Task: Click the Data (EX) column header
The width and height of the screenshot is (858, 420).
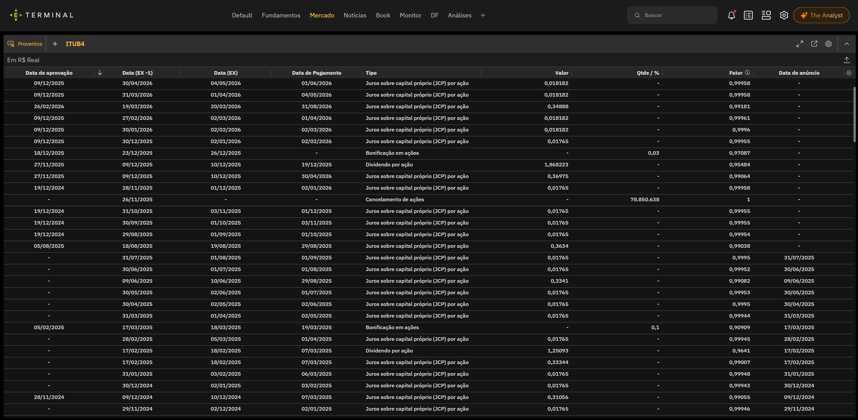Action: 226,73
